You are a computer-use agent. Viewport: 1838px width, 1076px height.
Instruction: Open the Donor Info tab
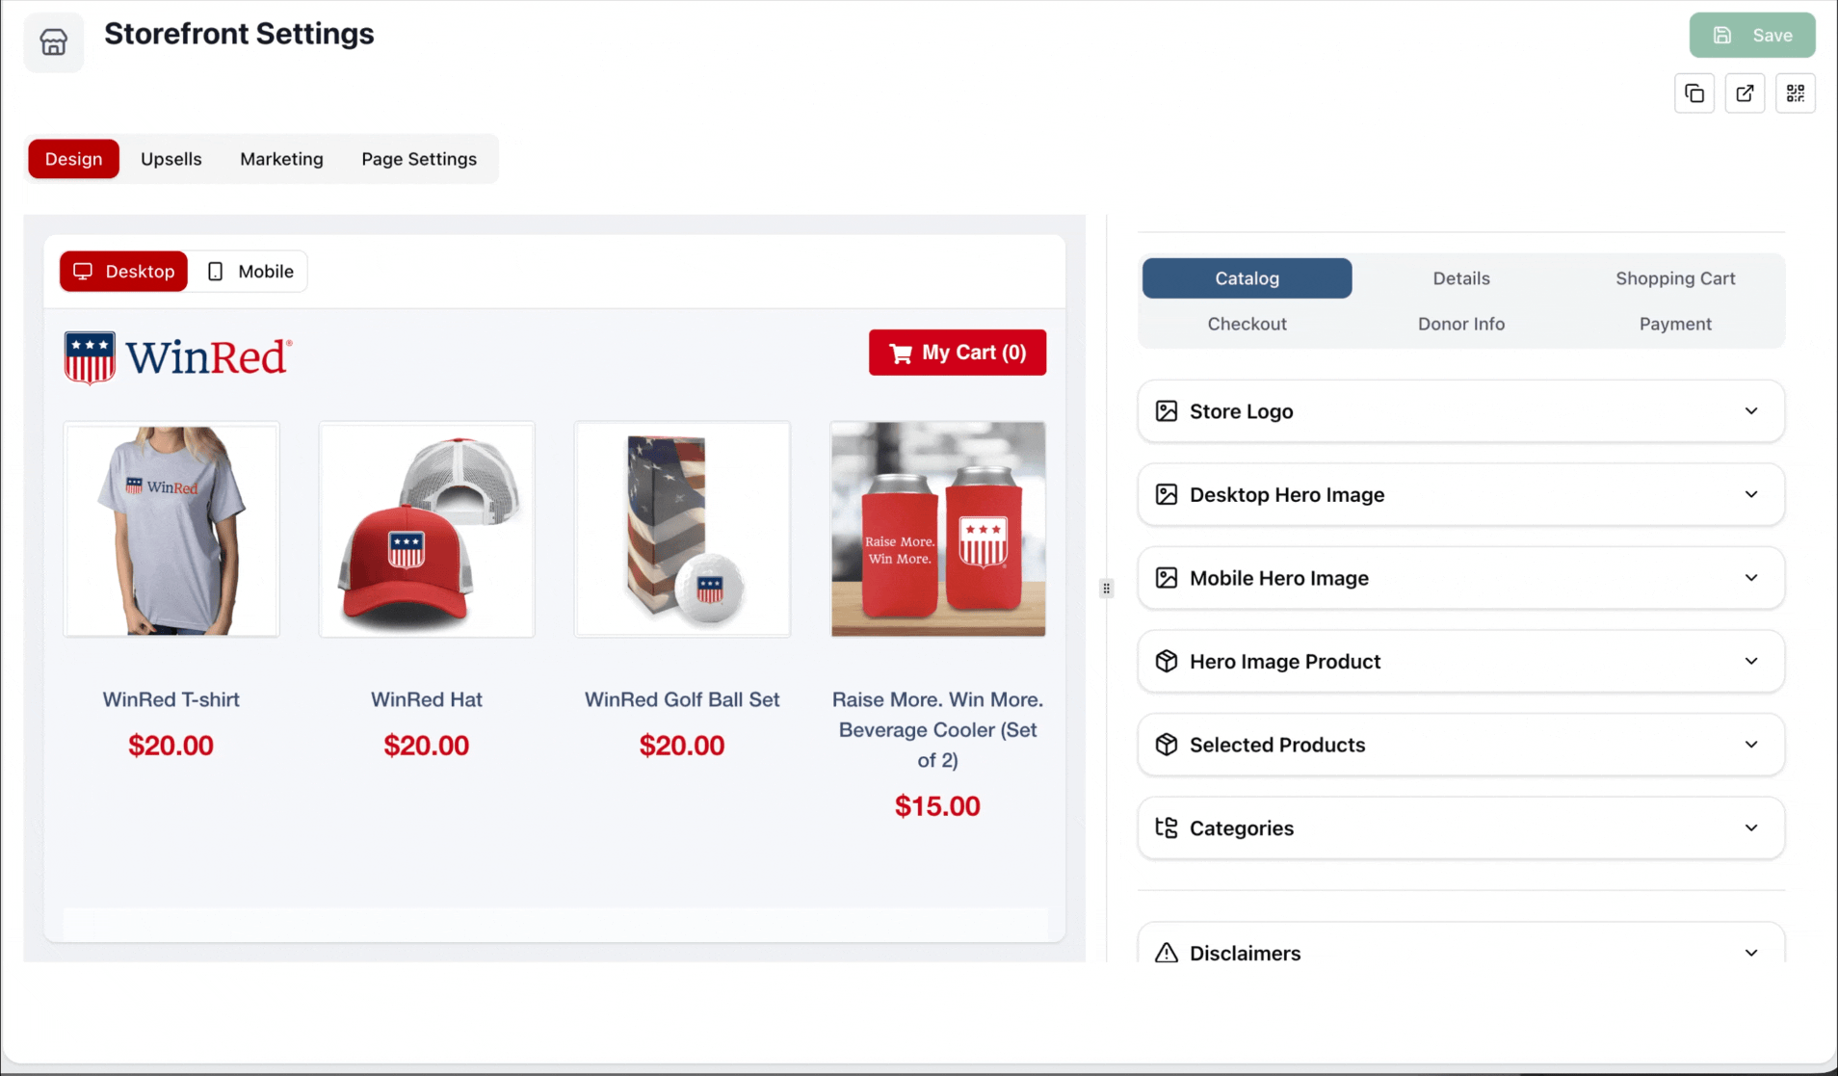[1461, 324]
